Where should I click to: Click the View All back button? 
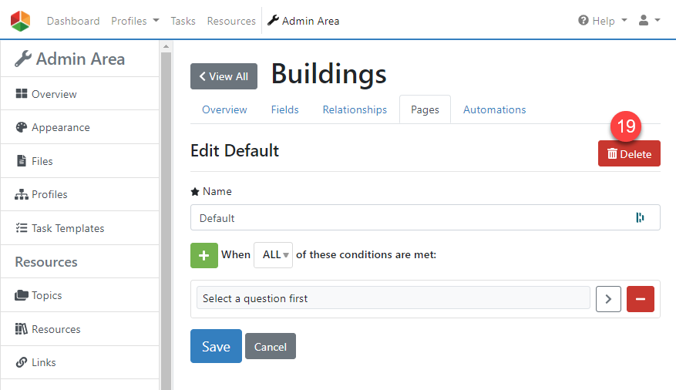(x=224, y=76)
